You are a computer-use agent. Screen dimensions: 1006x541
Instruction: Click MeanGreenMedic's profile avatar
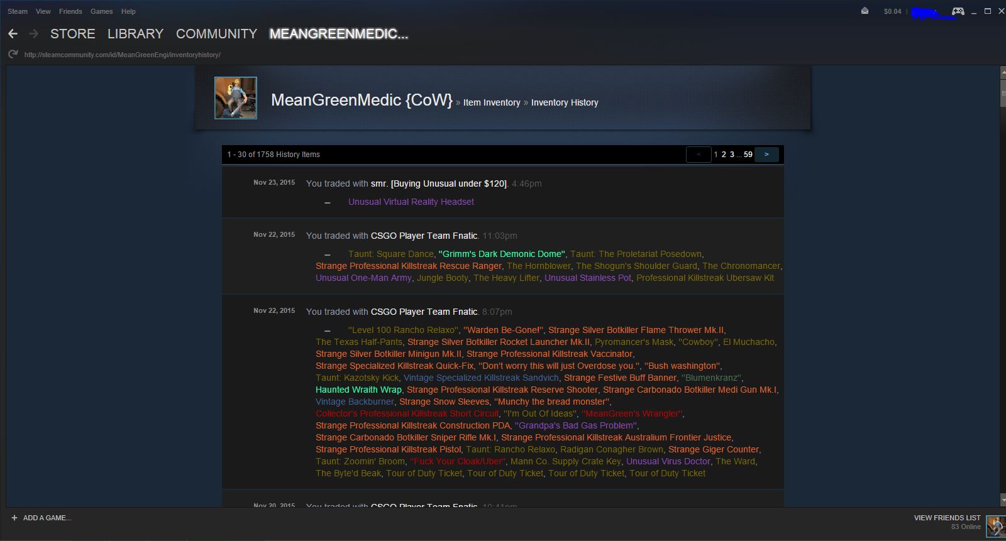pyautogui.click(x=236, y=98)
